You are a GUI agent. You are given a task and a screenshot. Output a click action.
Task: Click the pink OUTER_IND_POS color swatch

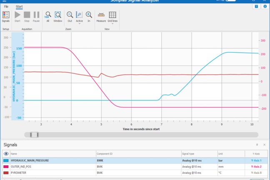click(6, 167)
